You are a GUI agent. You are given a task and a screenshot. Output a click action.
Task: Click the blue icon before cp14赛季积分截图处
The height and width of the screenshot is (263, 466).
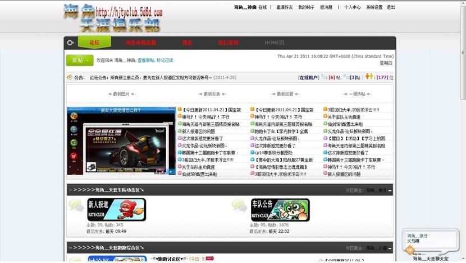tap(252, 152)
